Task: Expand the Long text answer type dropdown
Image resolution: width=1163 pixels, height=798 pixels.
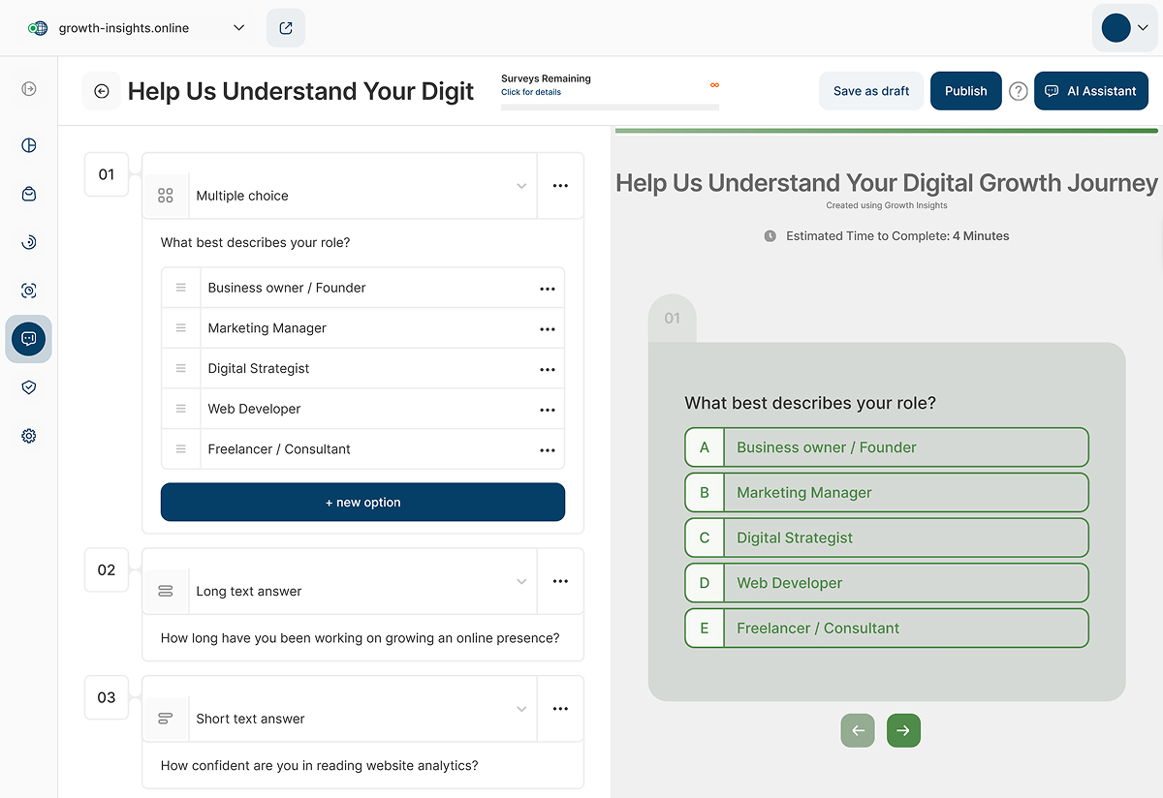Action: (x=521, y=581)
